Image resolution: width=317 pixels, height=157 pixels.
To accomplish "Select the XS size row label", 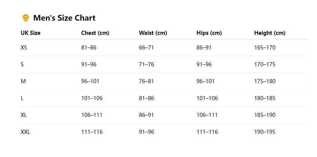I will 24,48.
